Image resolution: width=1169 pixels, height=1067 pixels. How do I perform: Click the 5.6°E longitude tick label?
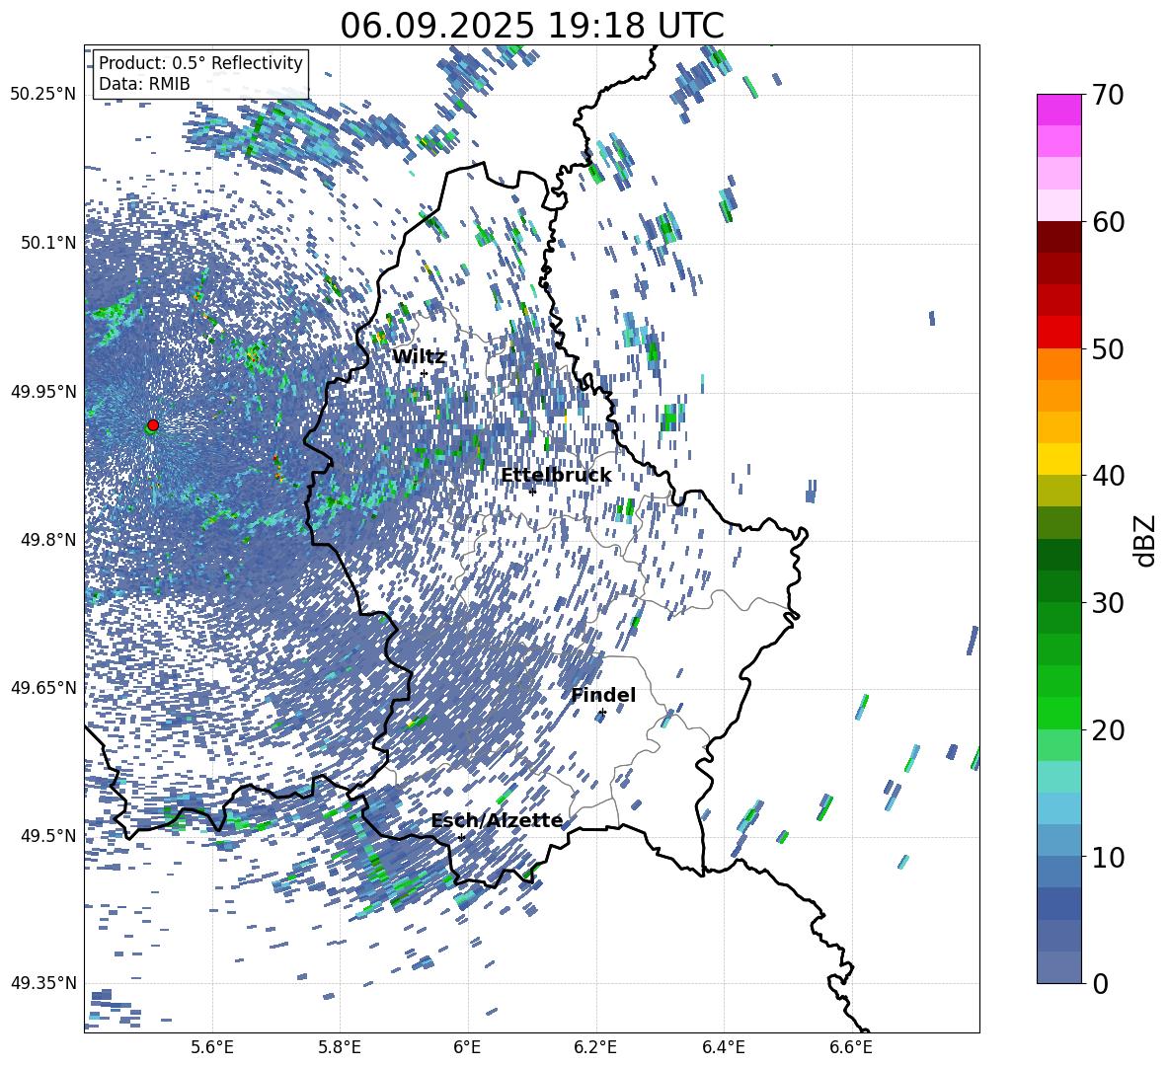coord(212,1047)
